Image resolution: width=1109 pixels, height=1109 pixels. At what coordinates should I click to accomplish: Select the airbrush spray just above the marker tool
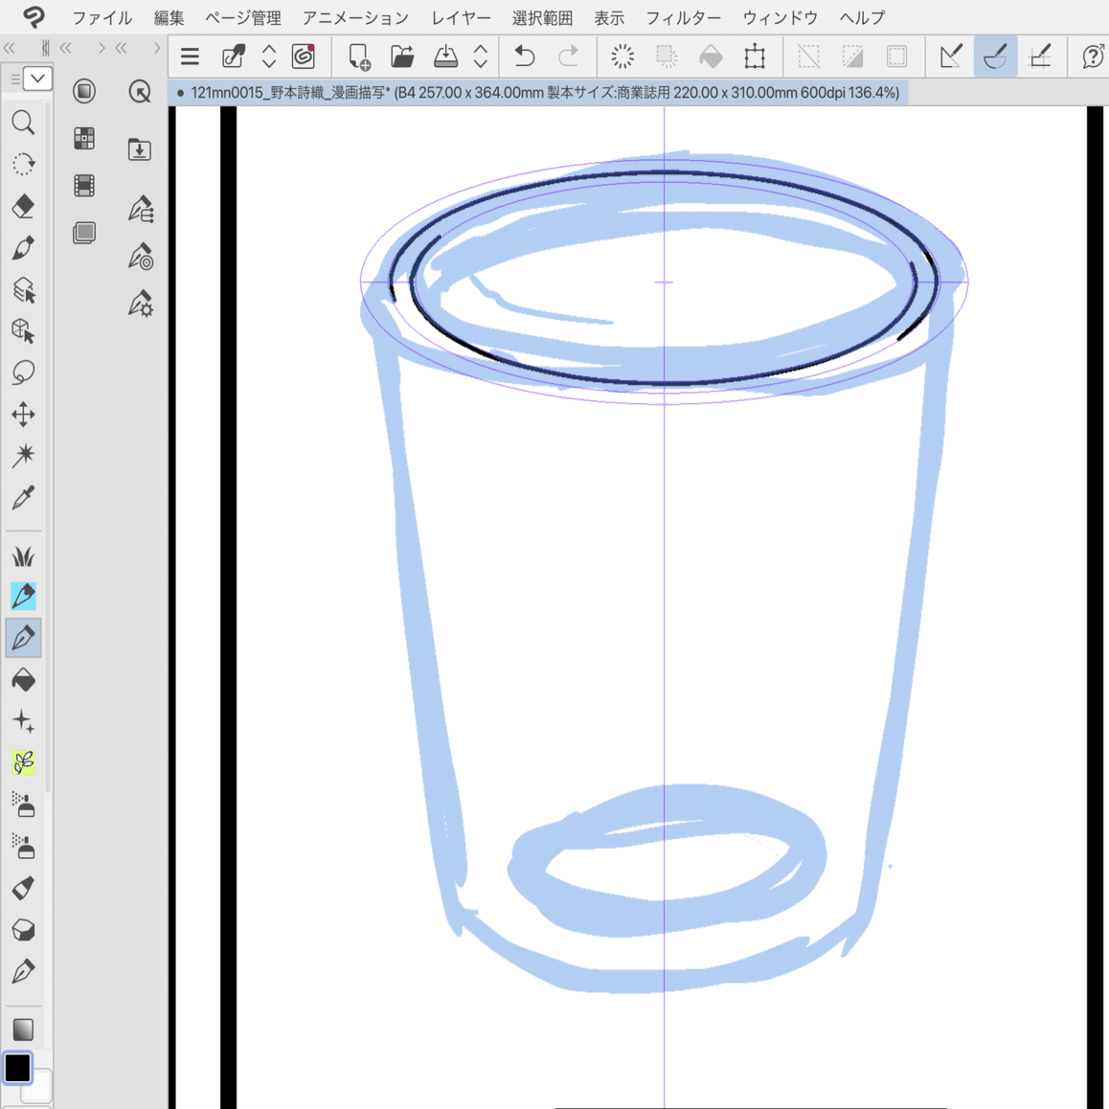pos(23,846)
